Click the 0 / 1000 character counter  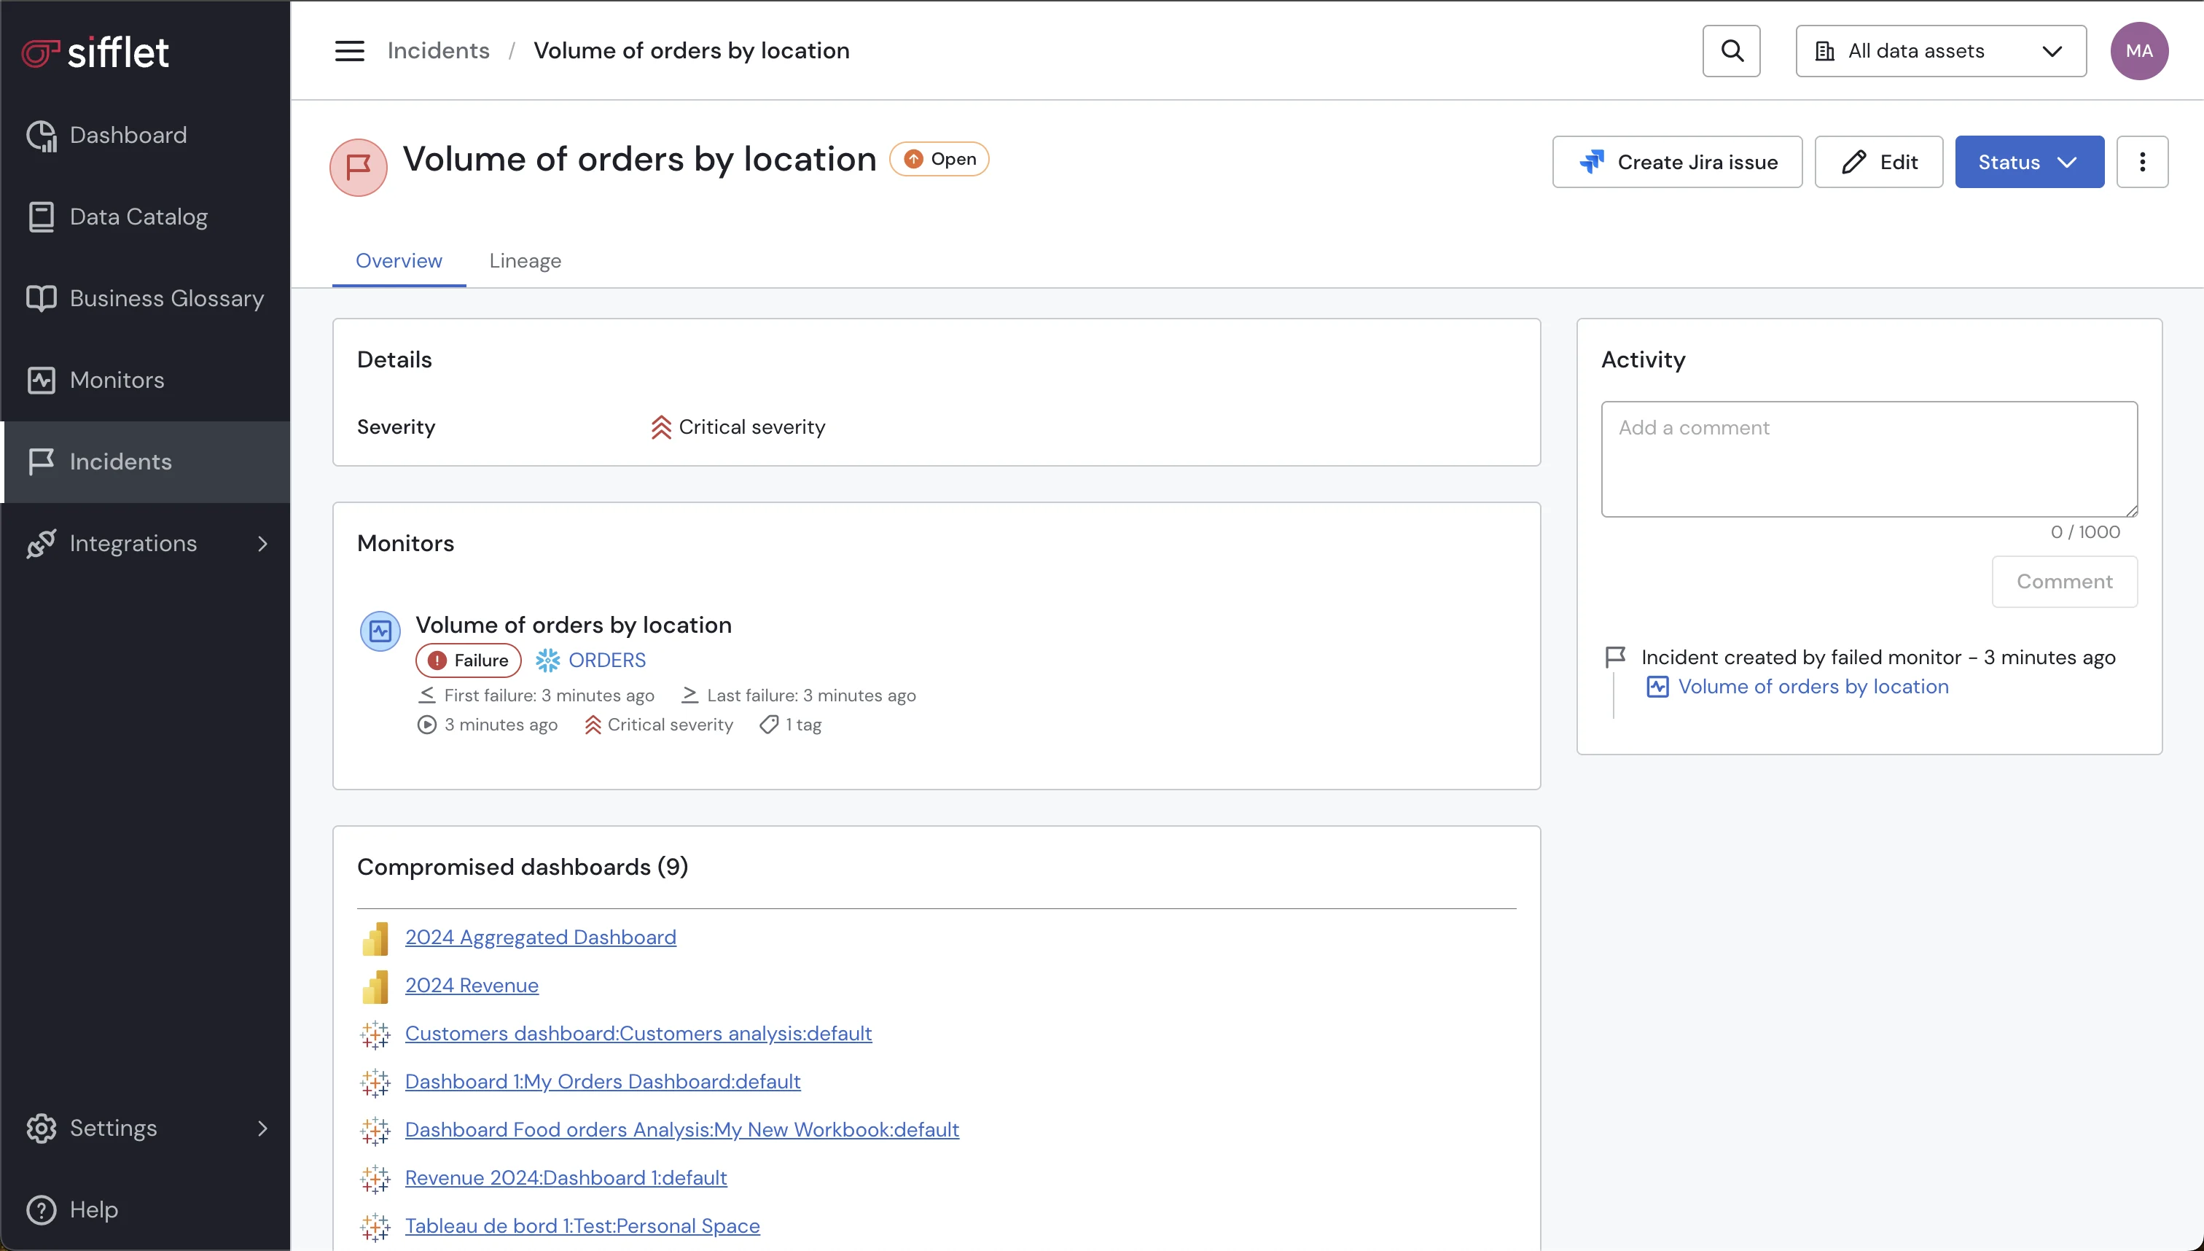coord(2084,532)
